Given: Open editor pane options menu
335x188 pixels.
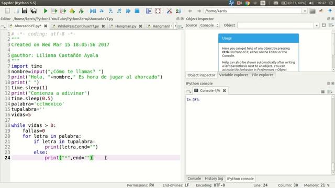Looking at the screenshot, I should 181,27.
